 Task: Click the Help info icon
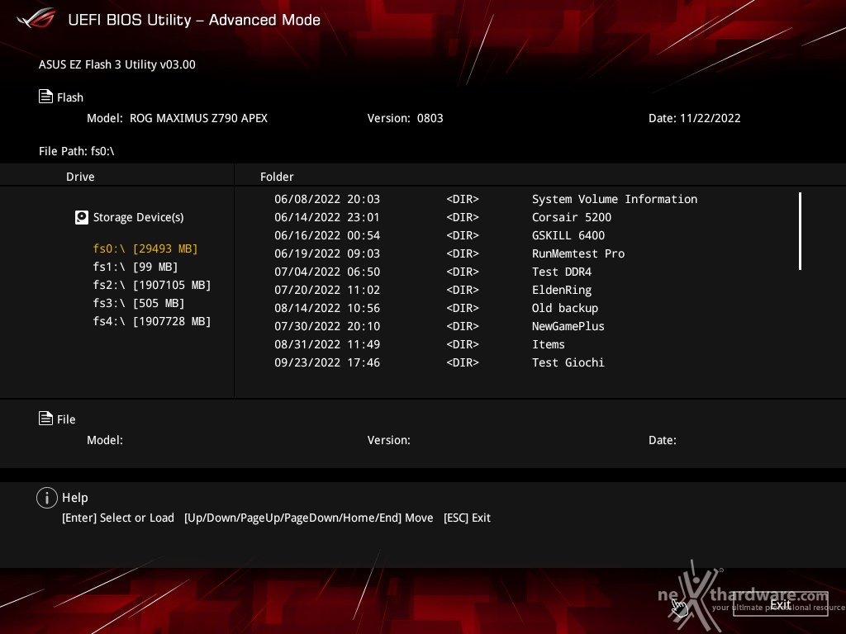(x=47, y=498)
